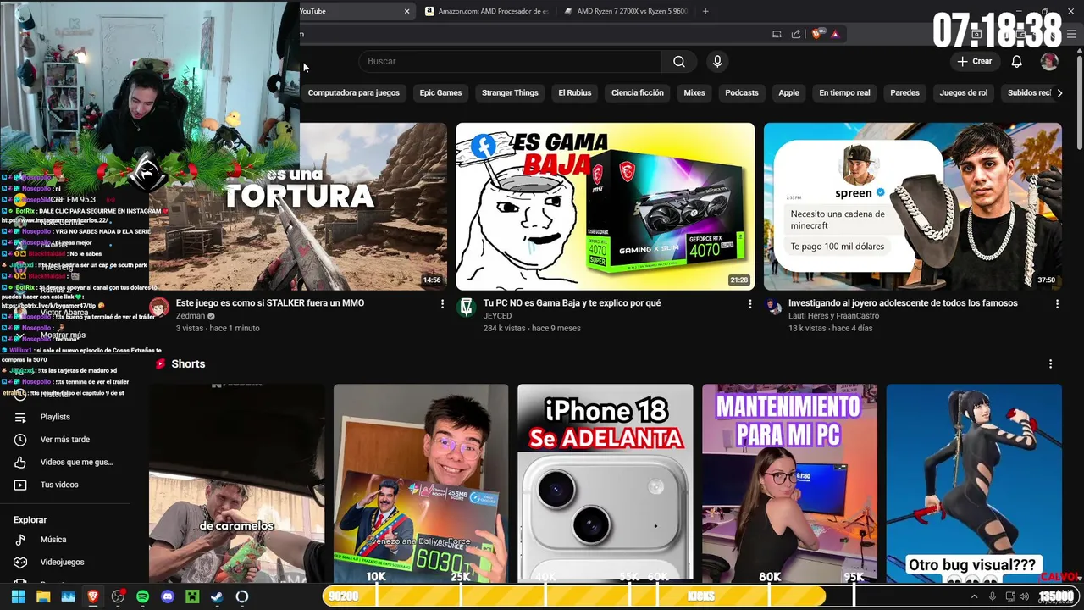This screenshot has height=610, width=1084.
Task: Open 'iPhone 18 Se ADELANTA' short
Action: (606, 484)
